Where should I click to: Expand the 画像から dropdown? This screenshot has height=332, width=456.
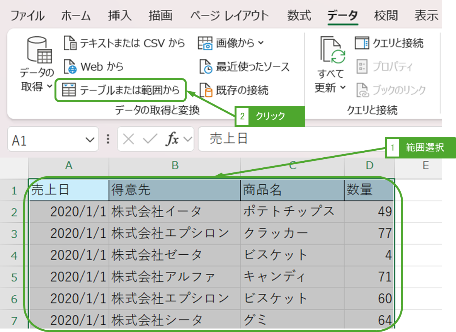pos(261,43)
